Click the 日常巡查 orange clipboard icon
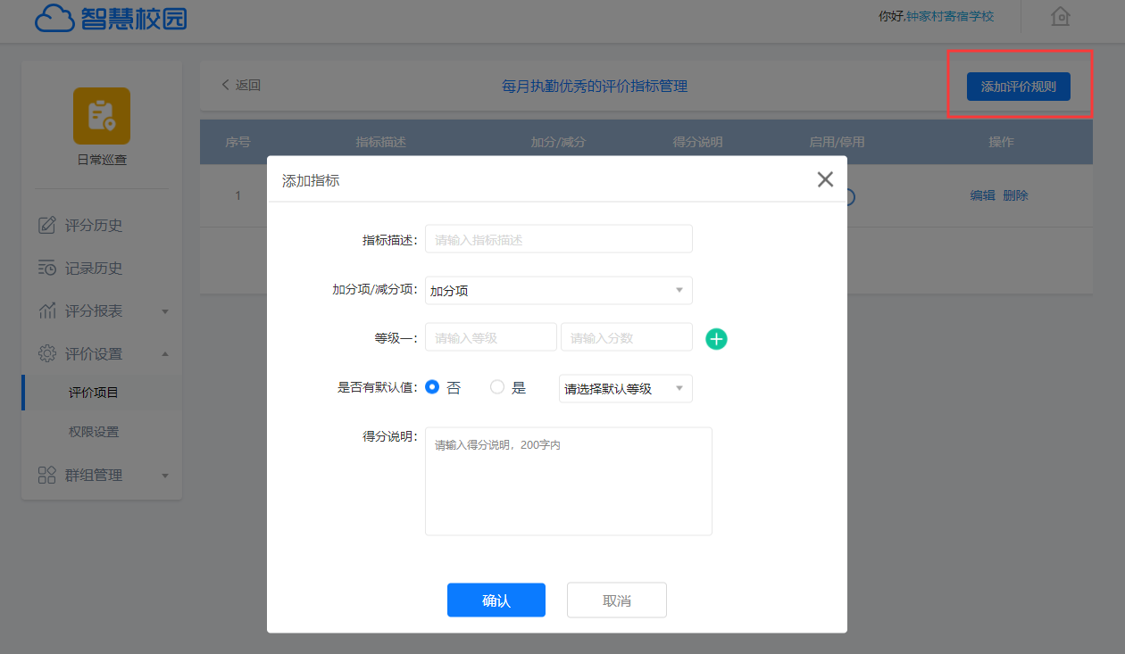Viewport: 1125px width, 654px height. (x=102, y=116)
